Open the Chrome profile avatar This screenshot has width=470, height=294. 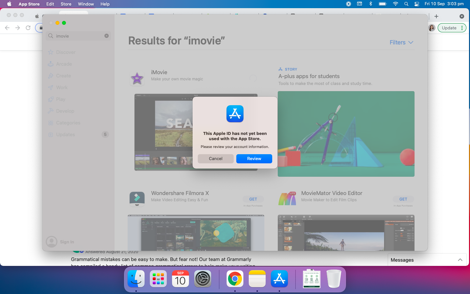(x=432, y=28)
